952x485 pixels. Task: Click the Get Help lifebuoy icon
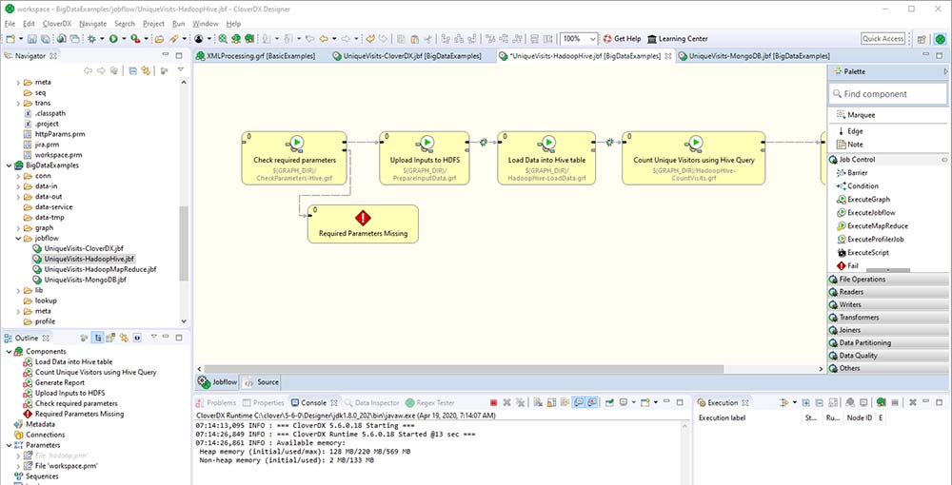pos(606,39)
